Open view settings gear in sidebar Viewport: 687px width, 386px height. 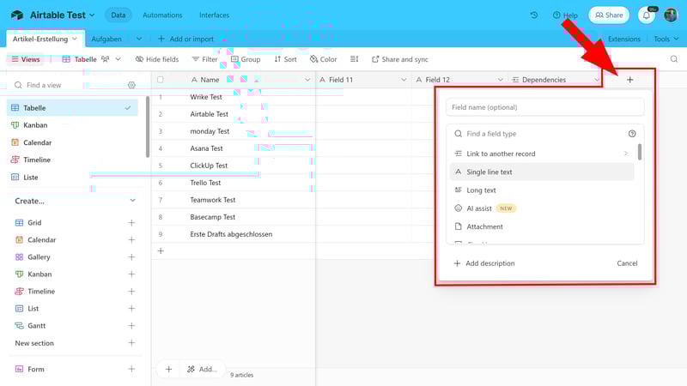tap(131, 85)
